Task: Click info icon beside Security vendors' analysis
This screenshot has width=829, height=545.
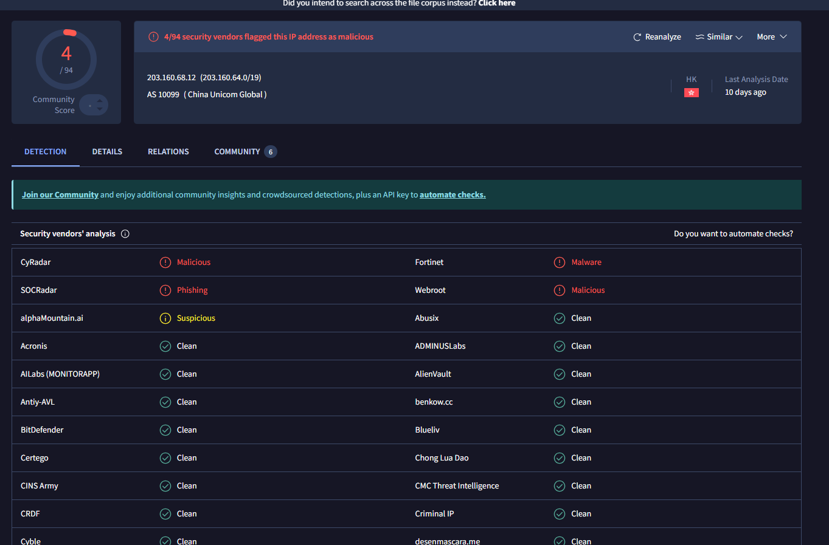Action: (x=125, y=234)
